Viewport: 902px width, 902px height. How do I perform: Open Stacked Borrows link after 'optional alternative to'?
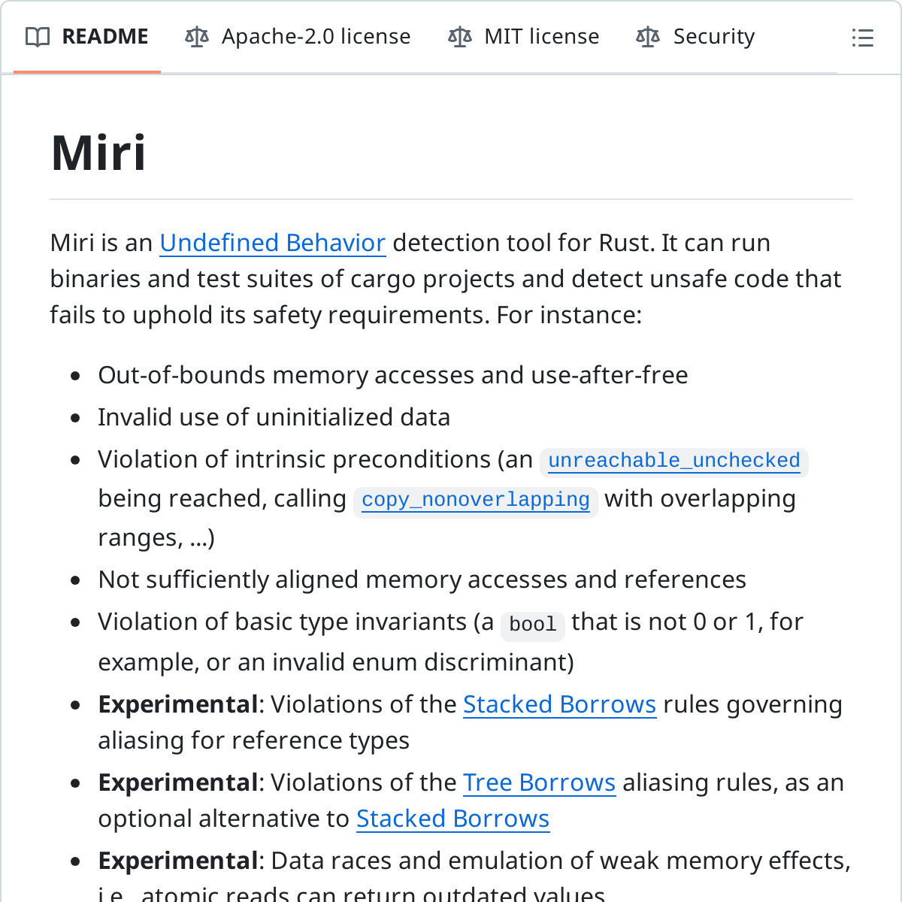[453, 819]
